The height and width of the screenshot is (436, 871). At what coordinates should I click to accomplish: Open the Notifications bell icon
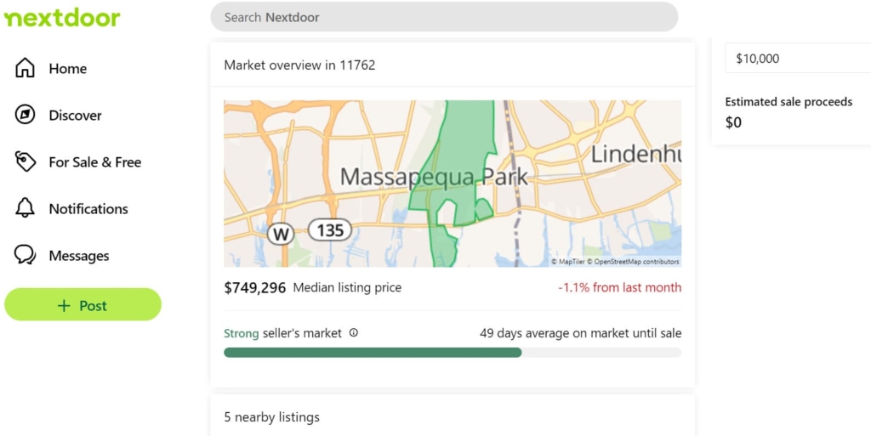tap(25, 208)
